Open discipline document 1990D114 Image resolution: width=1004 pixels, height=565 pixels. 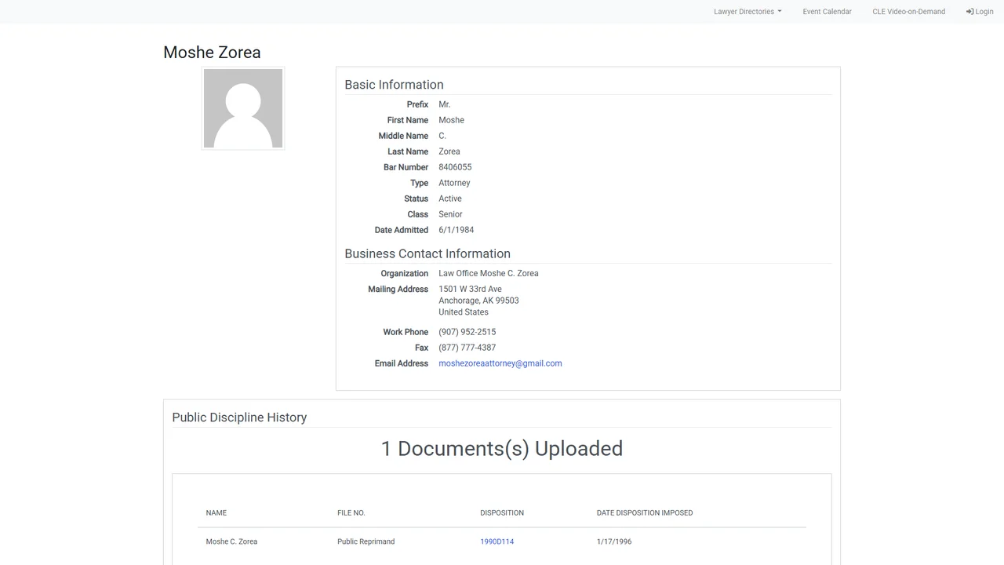point(497,541)
